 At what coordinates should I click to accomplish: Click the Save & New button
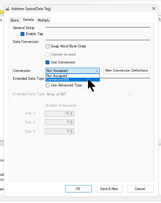(109, 189)
